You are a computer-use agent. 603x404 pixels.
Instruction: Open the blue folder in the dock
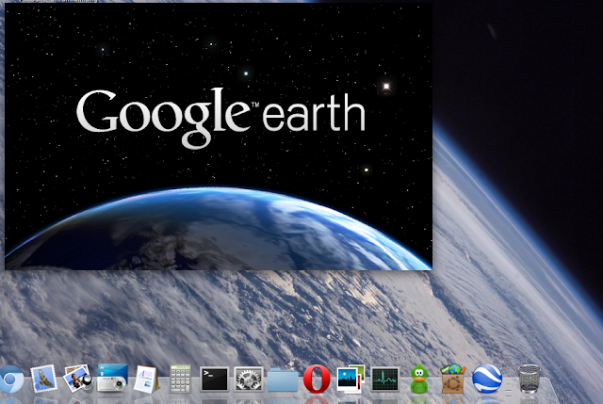pyautogui.click(x=283, y=380)
